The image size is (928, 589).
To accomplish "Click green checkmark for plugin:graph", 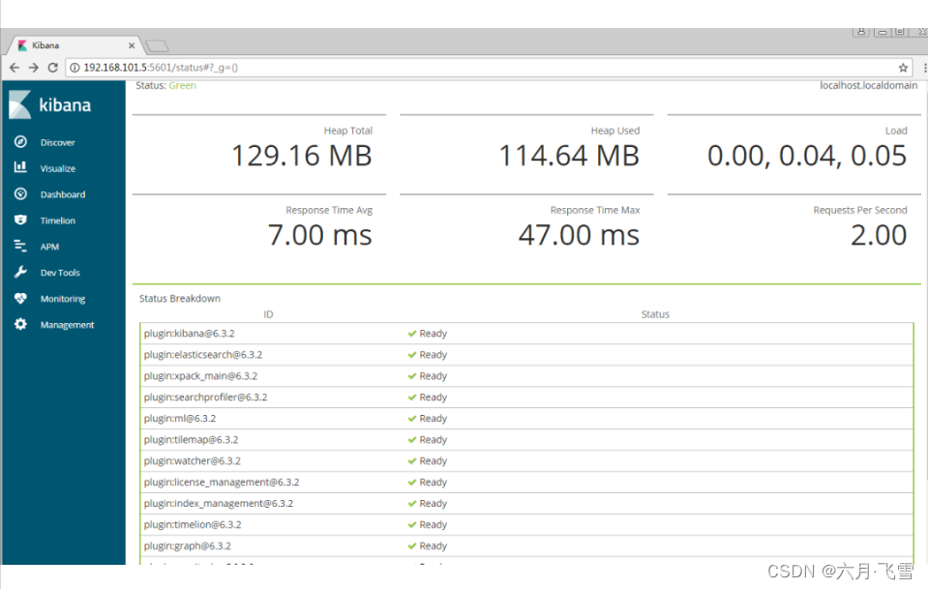I will tap(412, 545).
